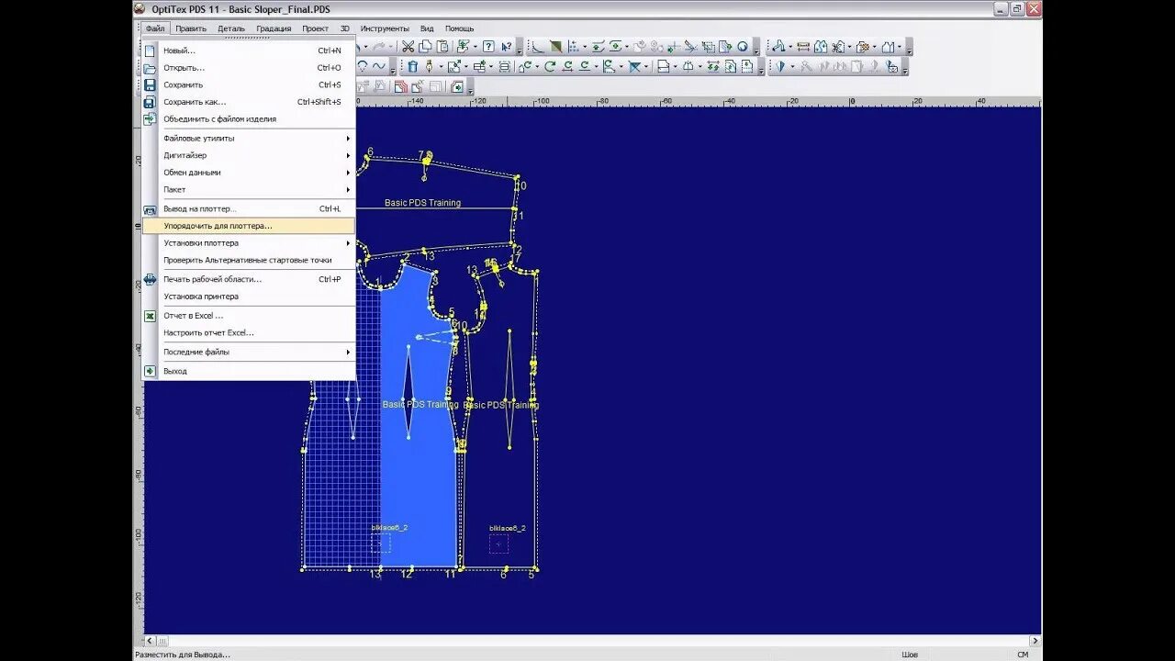Click the clockwise rotate arrow icon
This screenshot has width=1175, height=661.
550,66
